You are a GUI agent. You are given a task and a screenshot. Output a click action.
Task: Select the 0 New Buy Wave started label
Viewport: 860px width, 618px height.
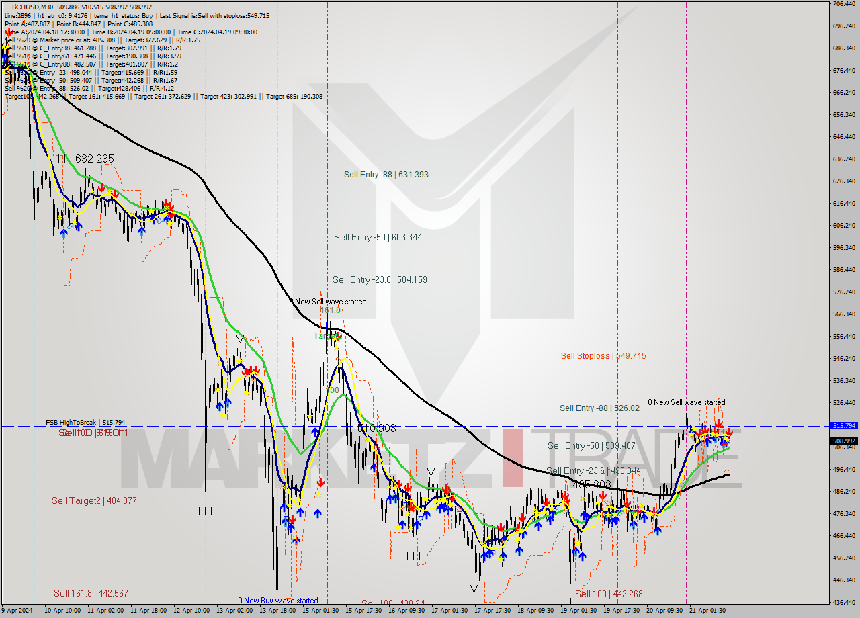[278, 601]
